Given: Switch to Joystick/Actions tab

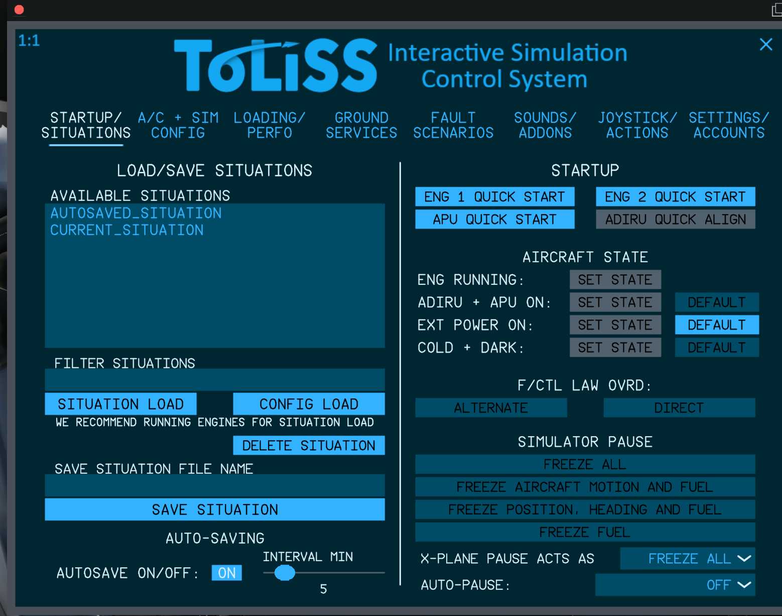Looking at the screenshot, I should tap(637, 125).
